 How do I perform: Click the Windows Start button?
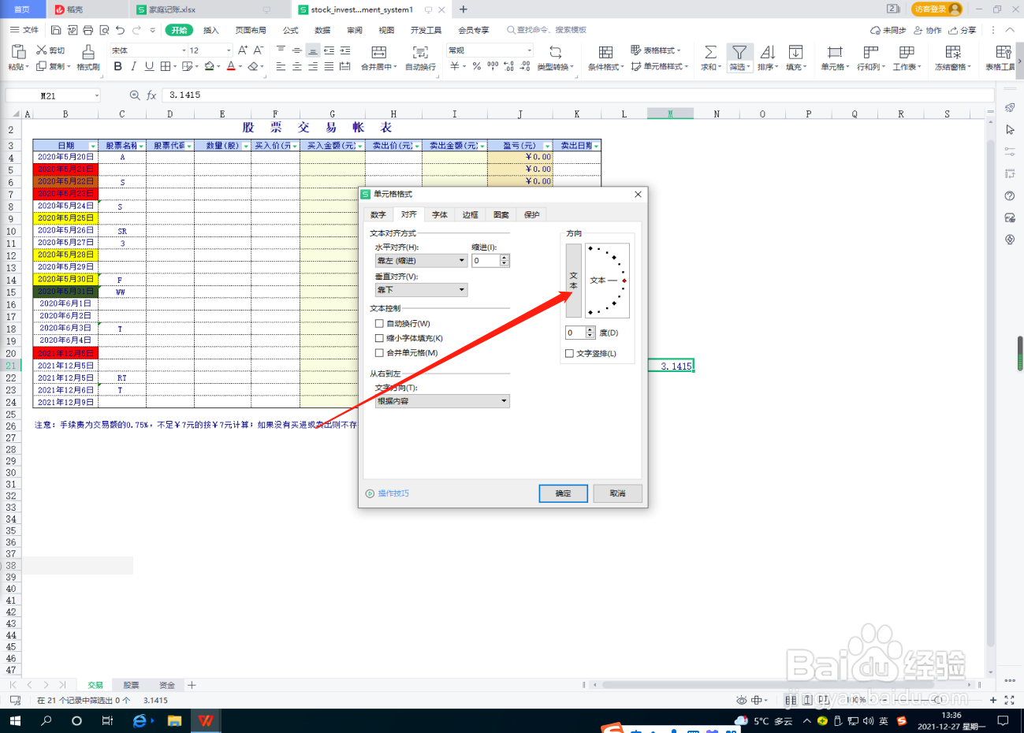14,720
